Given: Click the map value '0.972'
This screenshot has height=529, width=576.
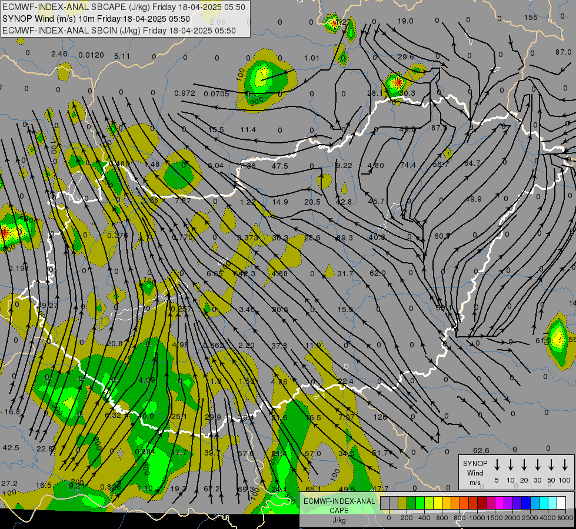Looking at the screenshot, I should pyautogui.click(x=185, y=93).
